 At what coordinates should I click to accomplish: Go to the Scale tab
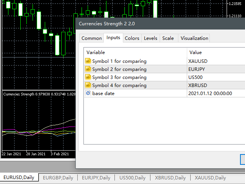tap(168, 38)
